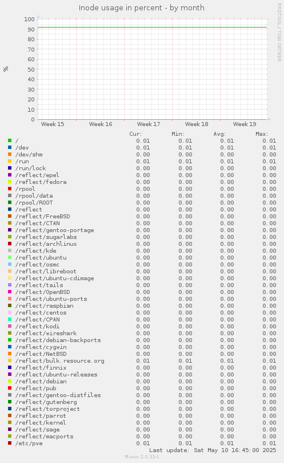This screenshot has height=463, width=284.
Task: Click the /reflect/wireshark legend label
Action: pyautogui.click(x=46, y=333)
